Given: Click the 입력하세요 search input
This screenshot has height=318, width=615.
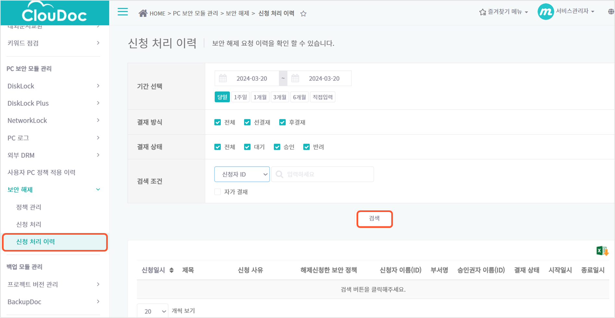Looking at the screenshot, I should pos(322,174).
